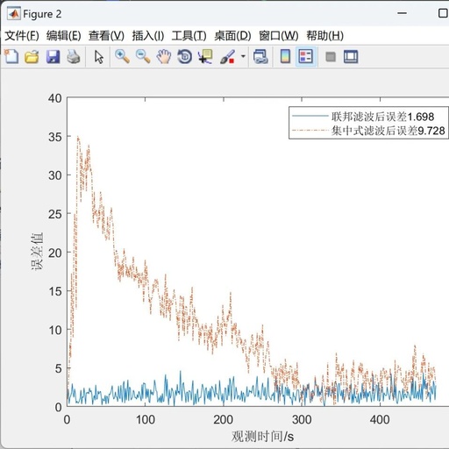Image resolution: width=449 pixels, height=449 pixels.
Task: Click legend entry 联邦滤波后误差1.698
Action: click(382, 117)
